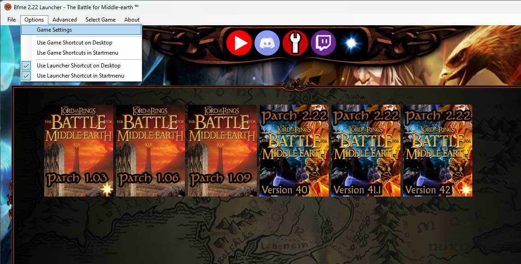This screenshot has height=264, width=521.
Task: Select the Patch 1.09 game cover
Action: point(222,151)
